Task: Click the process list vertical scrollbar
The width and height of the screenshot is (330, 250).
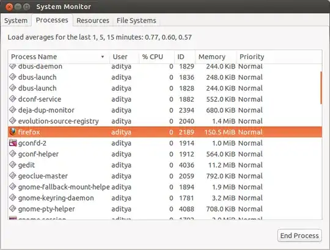Action: pos(321,88)
